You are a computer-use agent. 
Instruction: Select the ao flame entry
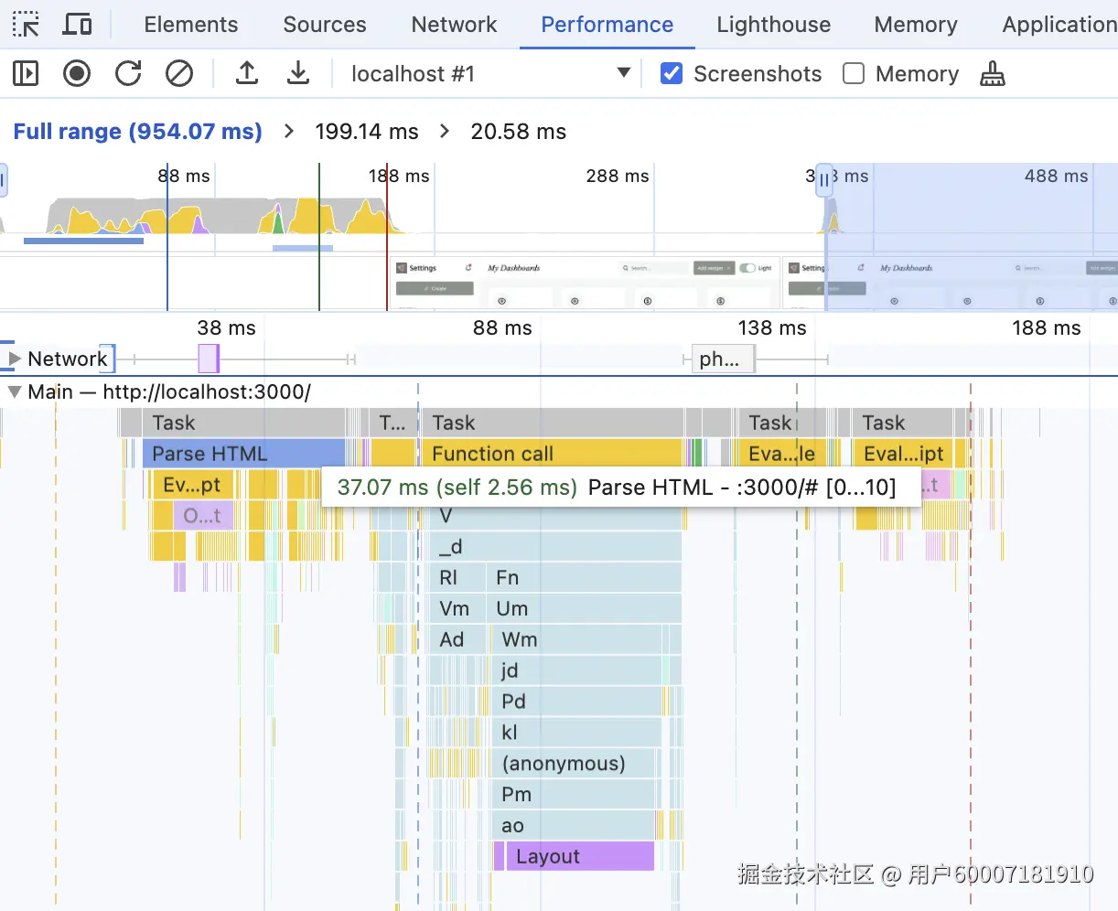click(574, 827)
